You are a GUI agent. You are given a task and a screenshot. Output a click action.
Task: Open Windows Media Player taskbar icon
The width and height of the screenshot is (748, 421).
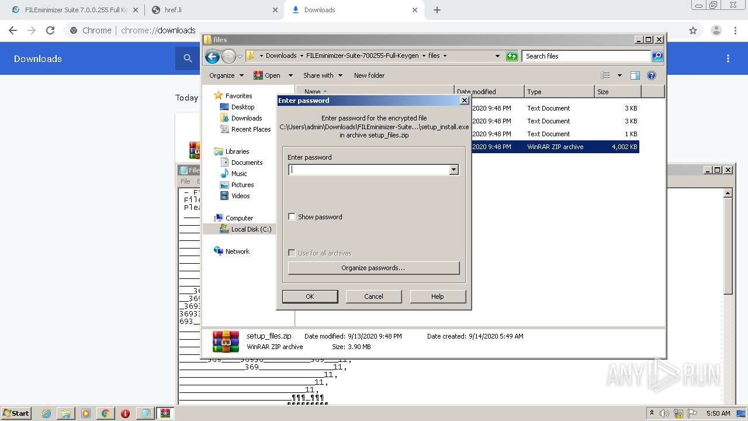pyautogui.click(x=86, y=413)
